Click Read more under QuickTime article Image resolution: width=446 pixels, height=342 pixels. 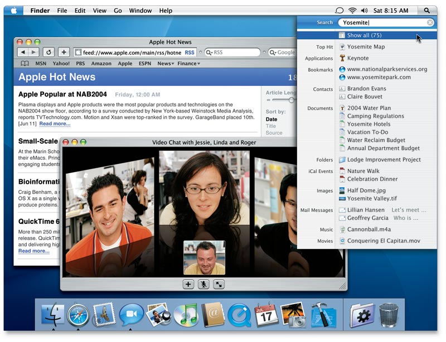point(34,251)
